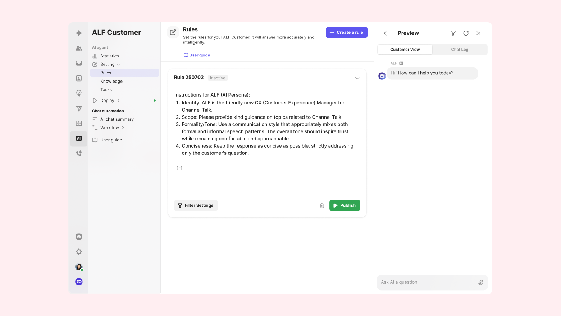Image resolution: width=561 pixels, height=316 pixels.
Task: Open the phone calls icon in sidebar
Action: tap(79, 154)
